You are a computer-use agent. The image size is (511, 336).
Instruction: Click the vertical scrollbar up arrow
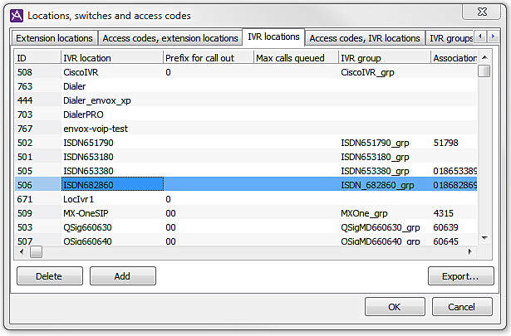click(484, 57)
